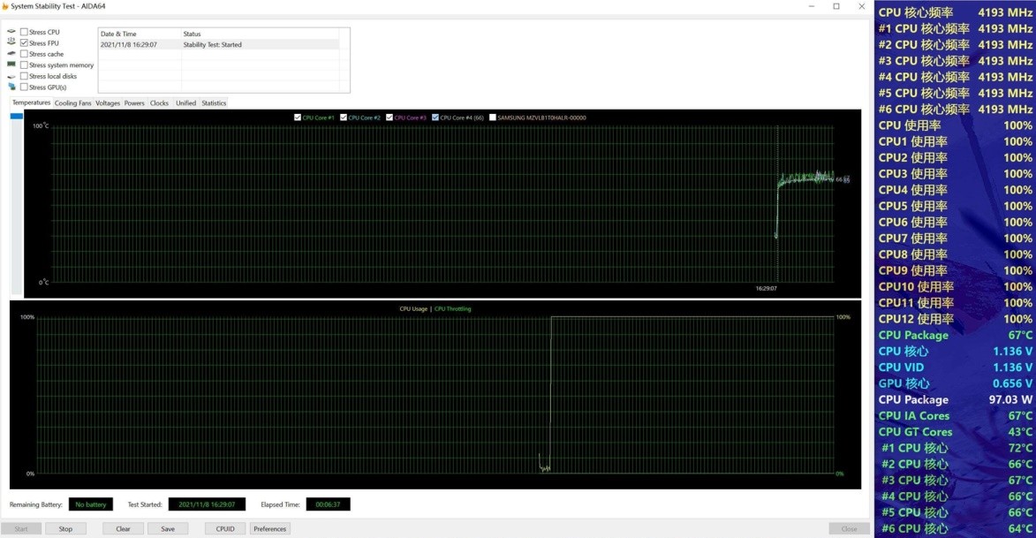Minimize the System Stability Test window
Viewport: 1036px width, 538px height.
812,6
